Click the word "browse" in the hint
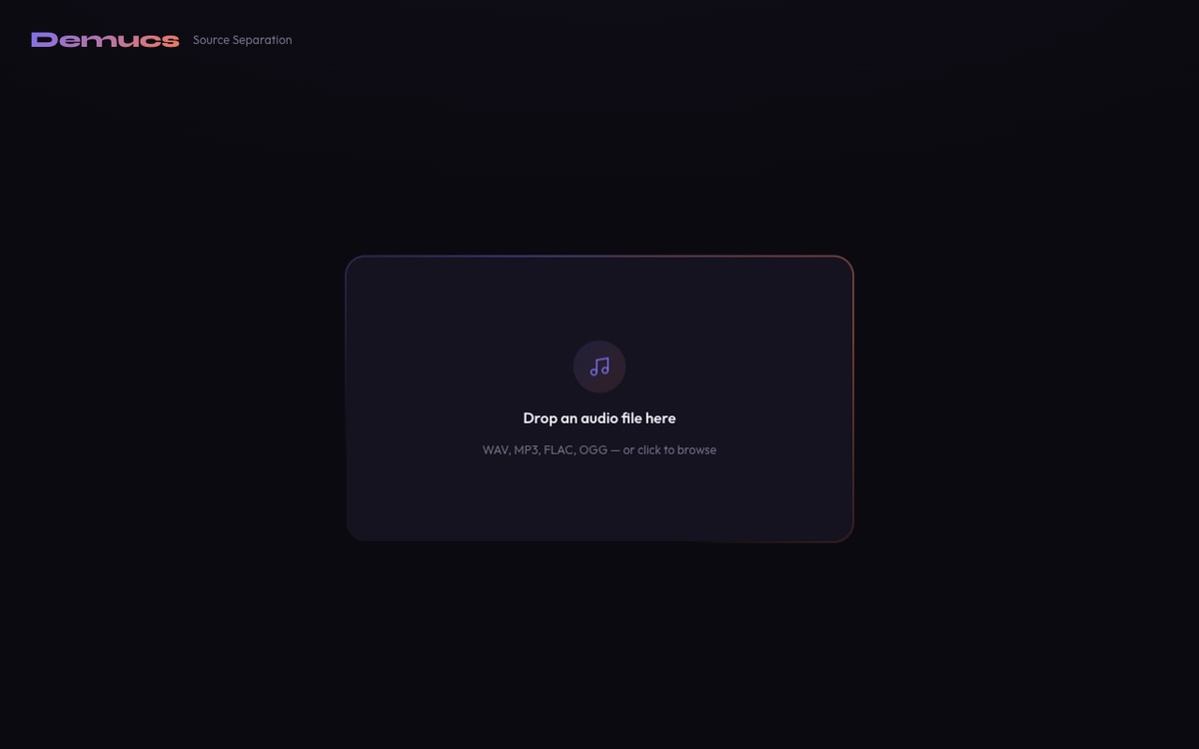 (x=696, y=450)
